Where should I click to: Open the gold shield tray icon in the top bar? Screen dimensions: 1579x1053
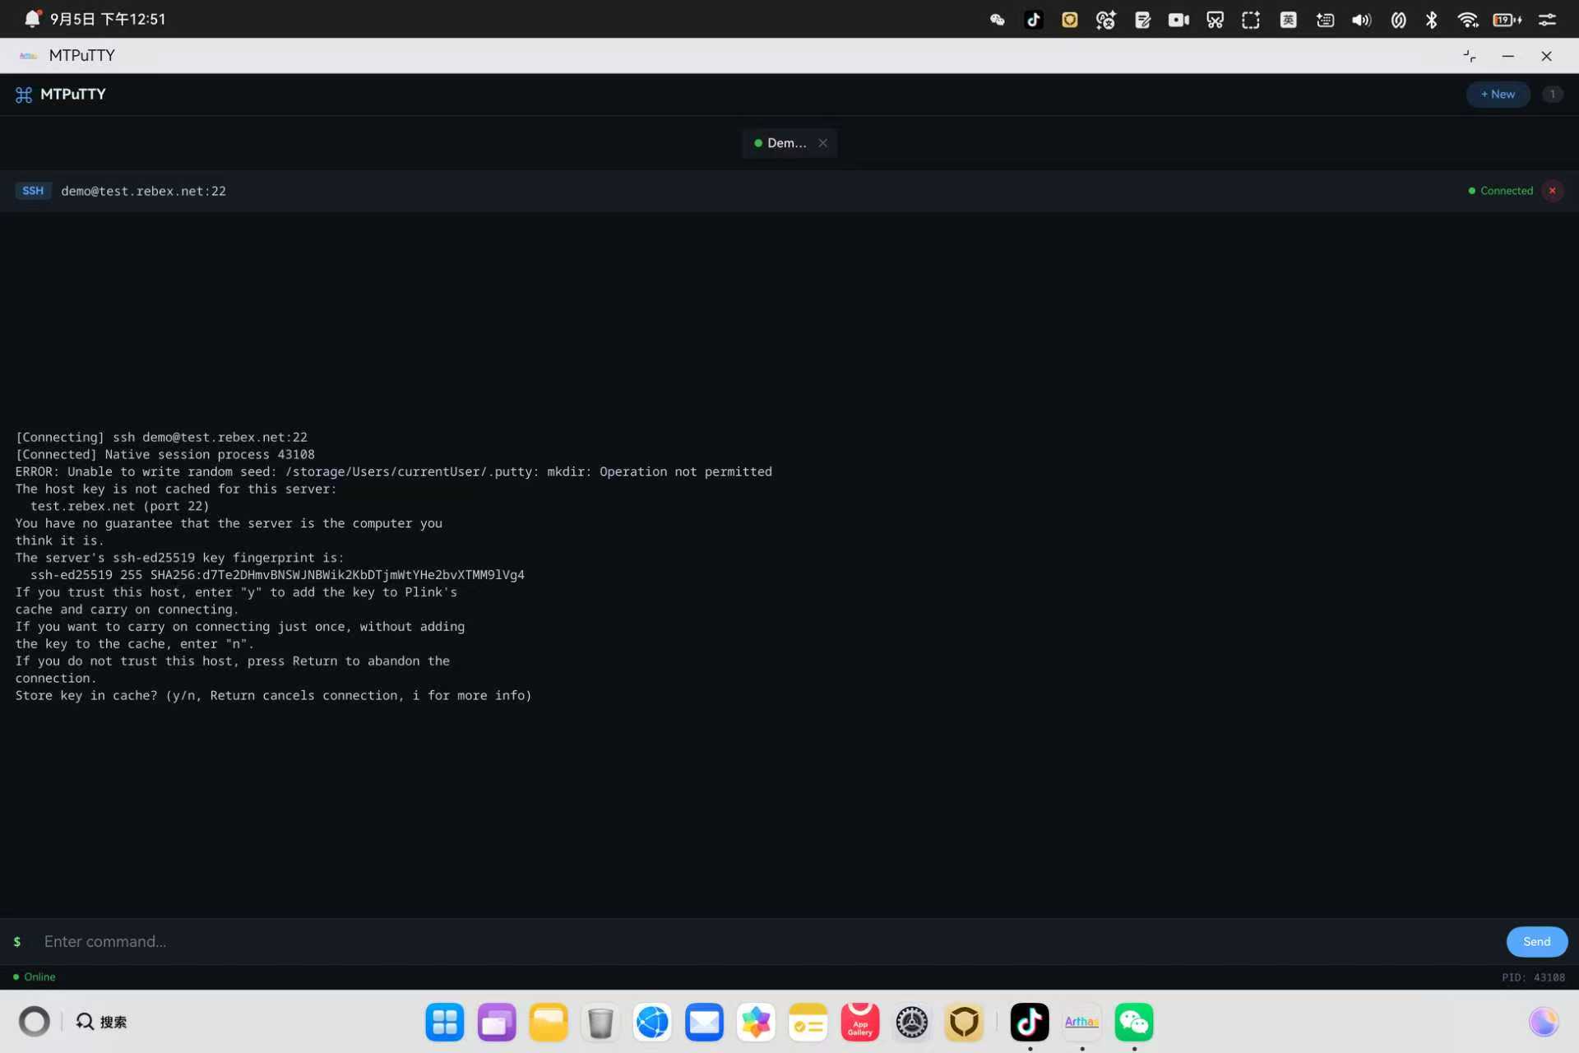point(1069,20)
